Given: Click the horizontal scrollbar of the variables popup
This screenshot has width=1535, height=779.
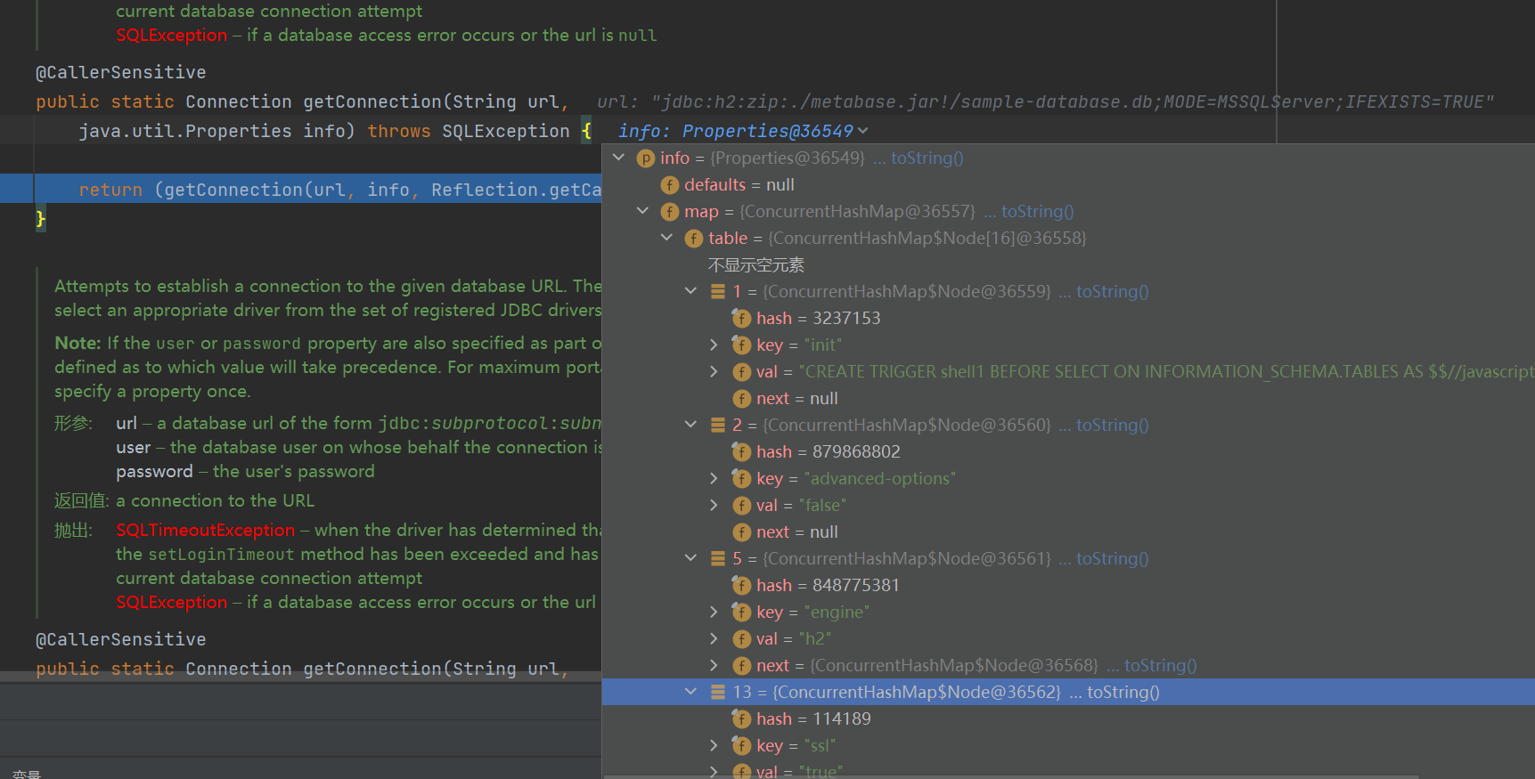Looking at the screenshot, I should (1011, 776).
